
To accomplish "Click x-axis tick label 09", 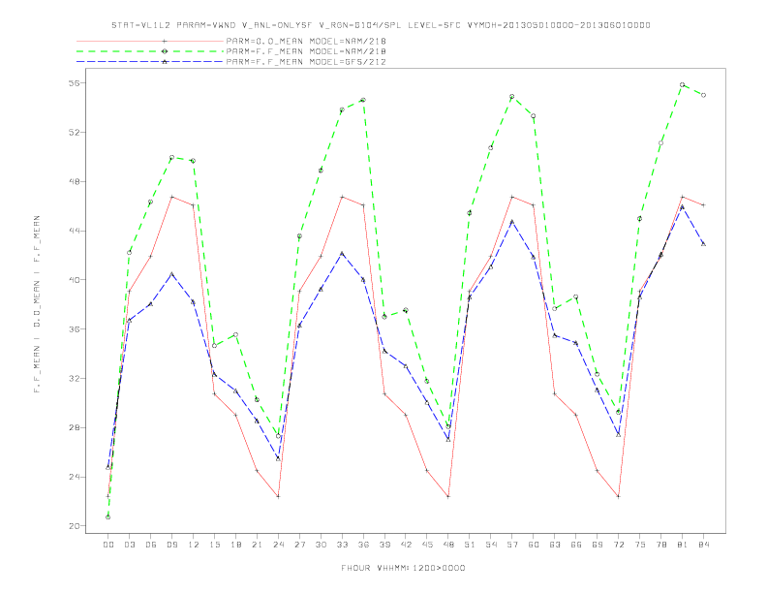I will pos(171,545).
